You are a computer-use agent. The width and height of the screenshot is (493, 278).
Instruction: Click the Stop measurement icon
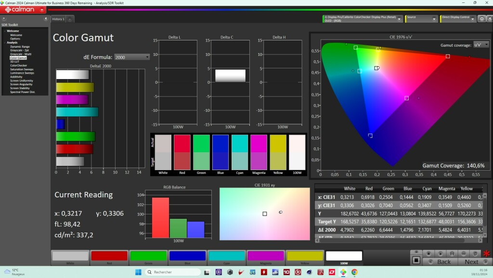point(428,253)
